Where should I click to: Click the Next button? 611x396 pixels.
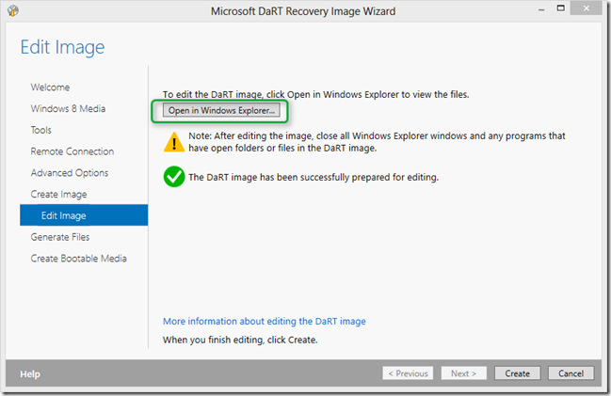pos(464,373)
